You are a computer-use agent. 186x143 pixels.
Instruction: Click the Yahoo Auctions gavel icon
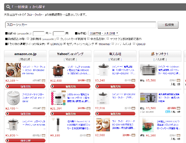tap(152, 54)
